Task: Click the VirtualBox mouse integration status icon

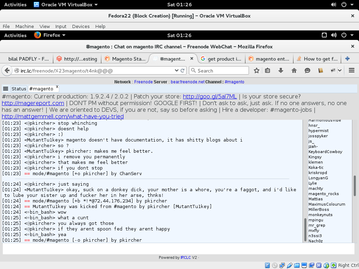Action: pyautogui.click(x=326, y=265)
